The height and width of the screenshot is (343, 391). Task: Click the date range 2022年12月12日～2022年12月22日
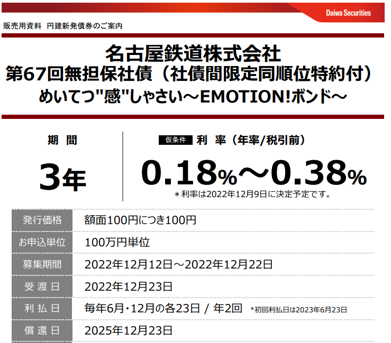point(178,265)
